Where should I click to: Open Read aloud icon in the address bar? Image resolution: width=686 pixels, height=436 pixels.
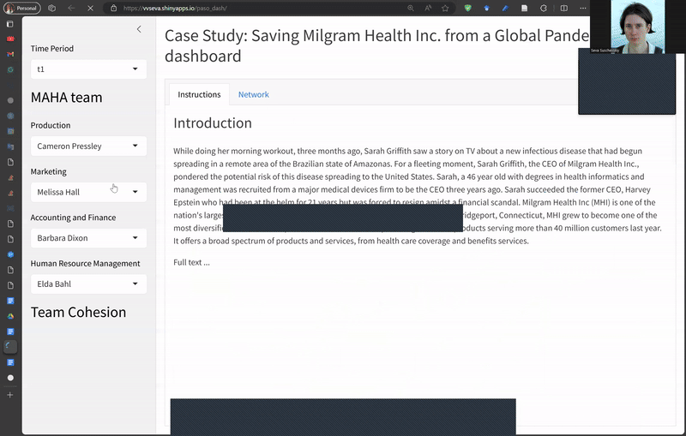click(x=428, y=8)
